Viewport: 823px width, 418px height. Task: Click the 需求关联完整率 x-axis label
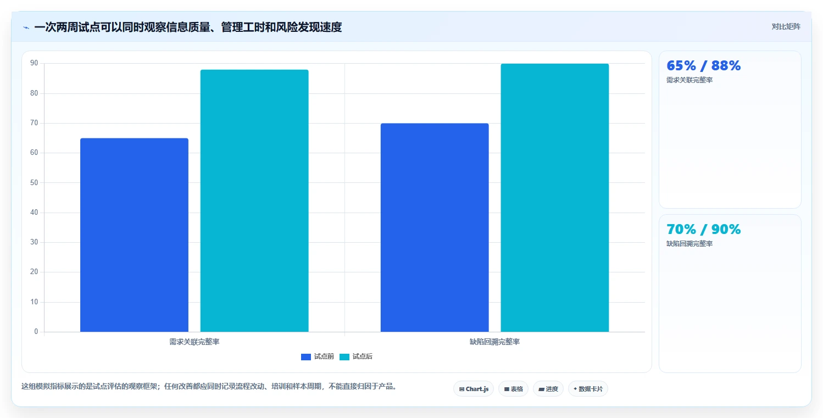coord(194,342)
